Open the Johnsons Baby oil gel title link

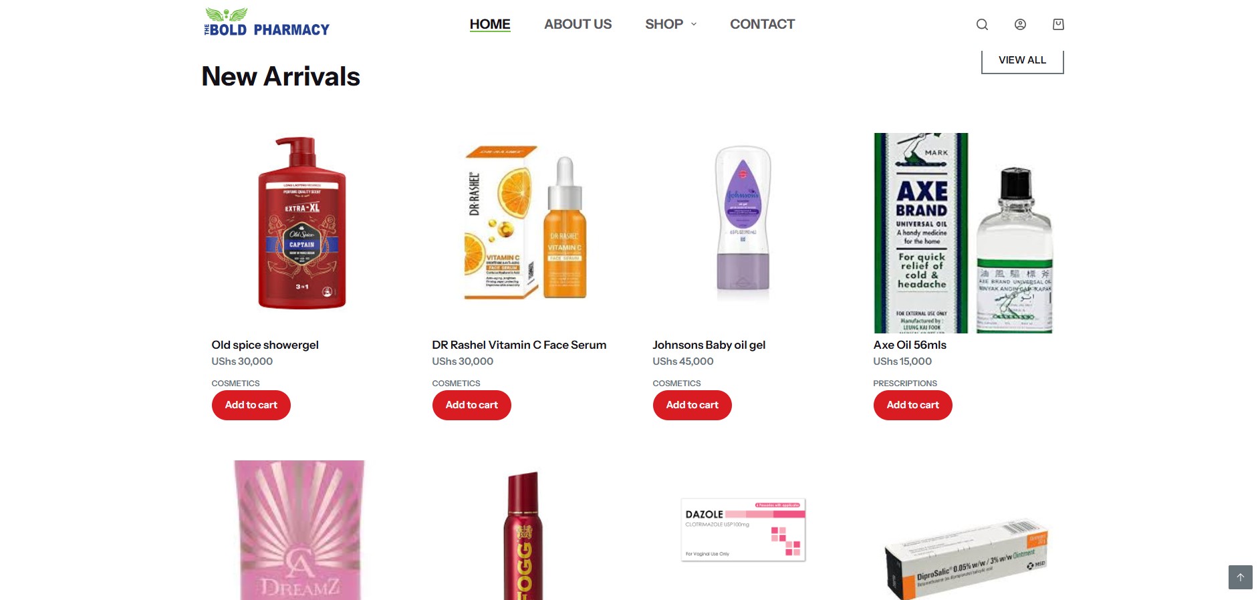point(709,345)
